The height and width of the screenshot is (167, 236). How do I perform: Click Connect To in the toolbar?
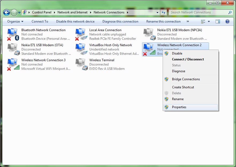pyautogui.click(x=40, y=21)
